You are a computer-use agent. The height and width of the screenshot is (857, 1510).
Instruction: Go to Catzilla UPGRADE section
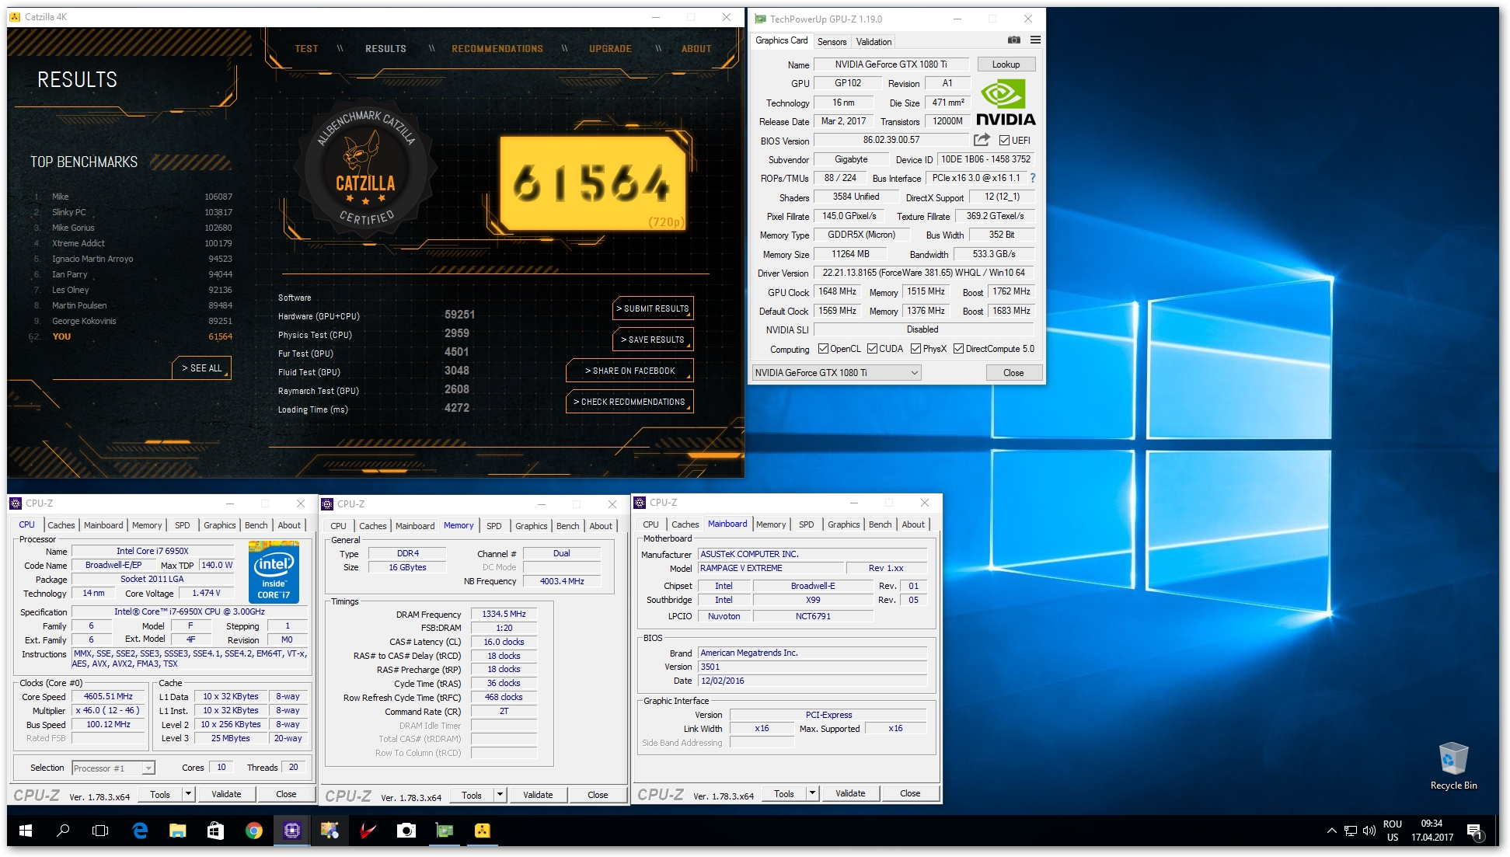(x=610, y=48)
